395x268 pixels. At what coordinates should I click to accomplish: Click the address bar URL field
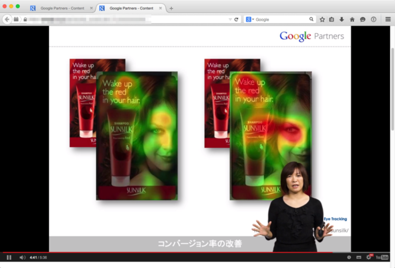tap(127, 19)
